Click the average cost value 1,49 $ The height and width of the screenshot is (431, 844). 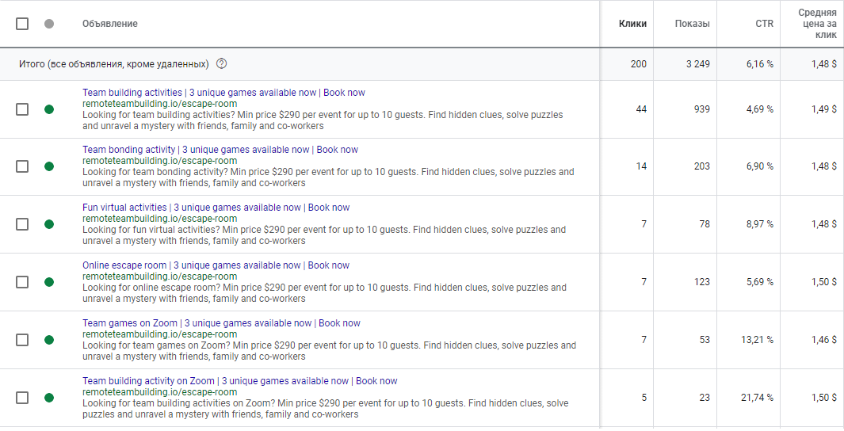click(x=824, y=109)
